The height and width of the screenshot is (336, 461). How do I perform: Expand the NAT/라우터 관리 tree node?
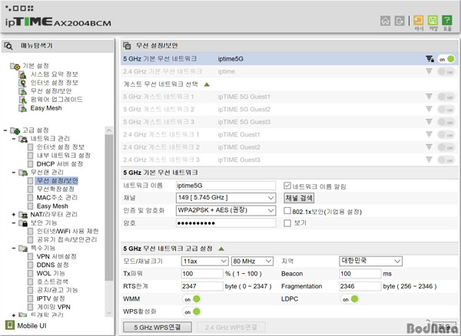(14, 215)
